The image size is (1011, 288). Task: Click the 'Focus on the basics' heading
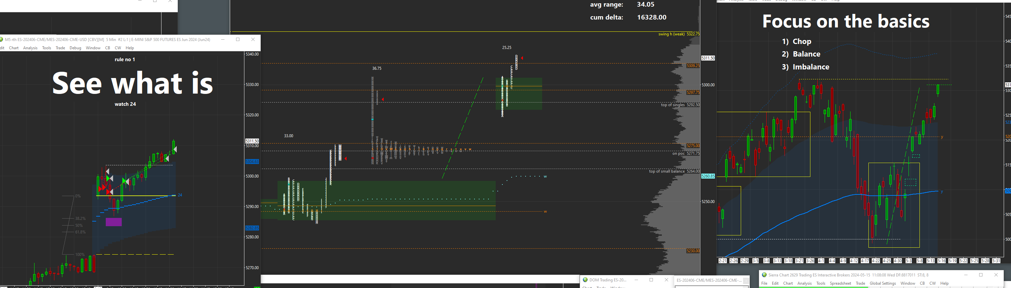[846, 21]
